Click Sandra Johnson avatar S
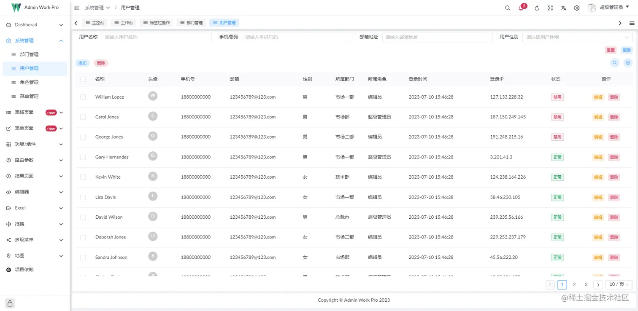 (x=153, y=256)
